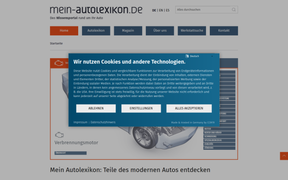Screen dimensions: 288x180
Task: Open the Werkstattsuche menu item
Action: [192, 31]
